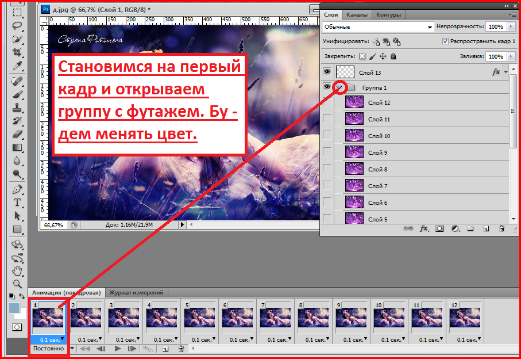Select the Clone Stamp tool
Image resolution: width=521 pixels, height=359 pixels.
point(17,108)
